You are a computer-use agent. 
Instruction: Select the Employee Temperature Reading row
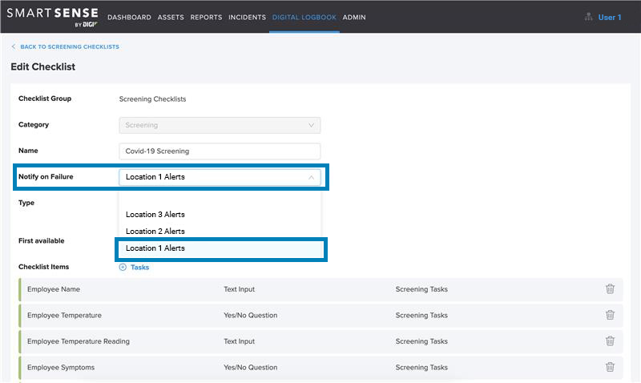point(321,341)
